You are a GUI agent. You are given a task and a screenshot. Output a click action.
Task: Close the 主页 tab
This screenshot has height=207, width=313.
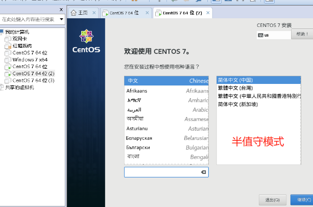94,13
